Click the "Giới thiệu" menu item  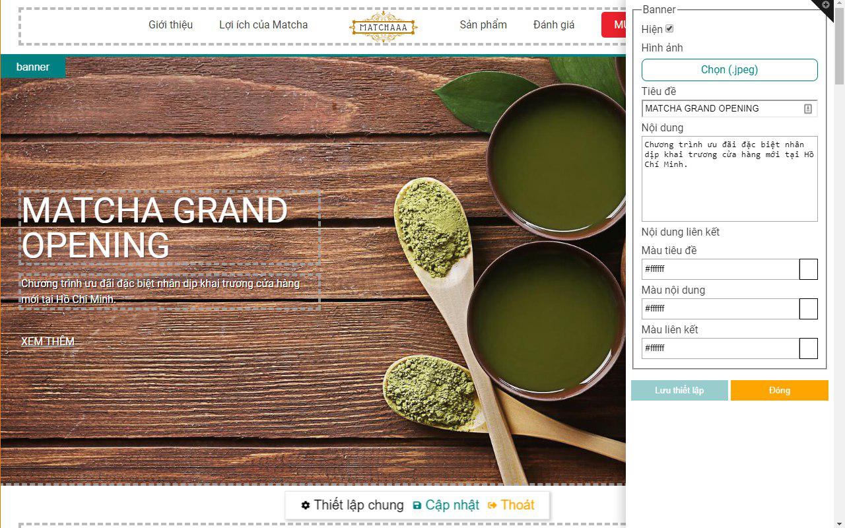(170, 24)
